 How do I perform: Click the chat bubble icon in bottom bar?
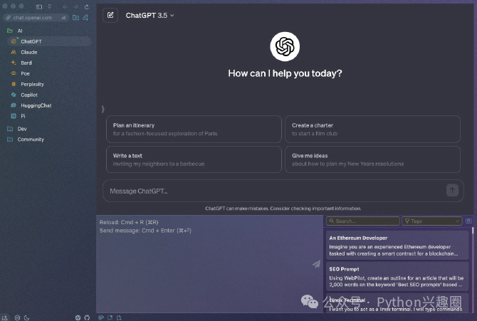click(x=110, y=317)
